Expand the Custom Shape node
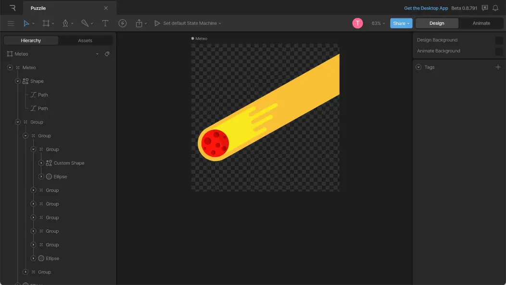This screenshot has height=285, width=506. [41, 163]
